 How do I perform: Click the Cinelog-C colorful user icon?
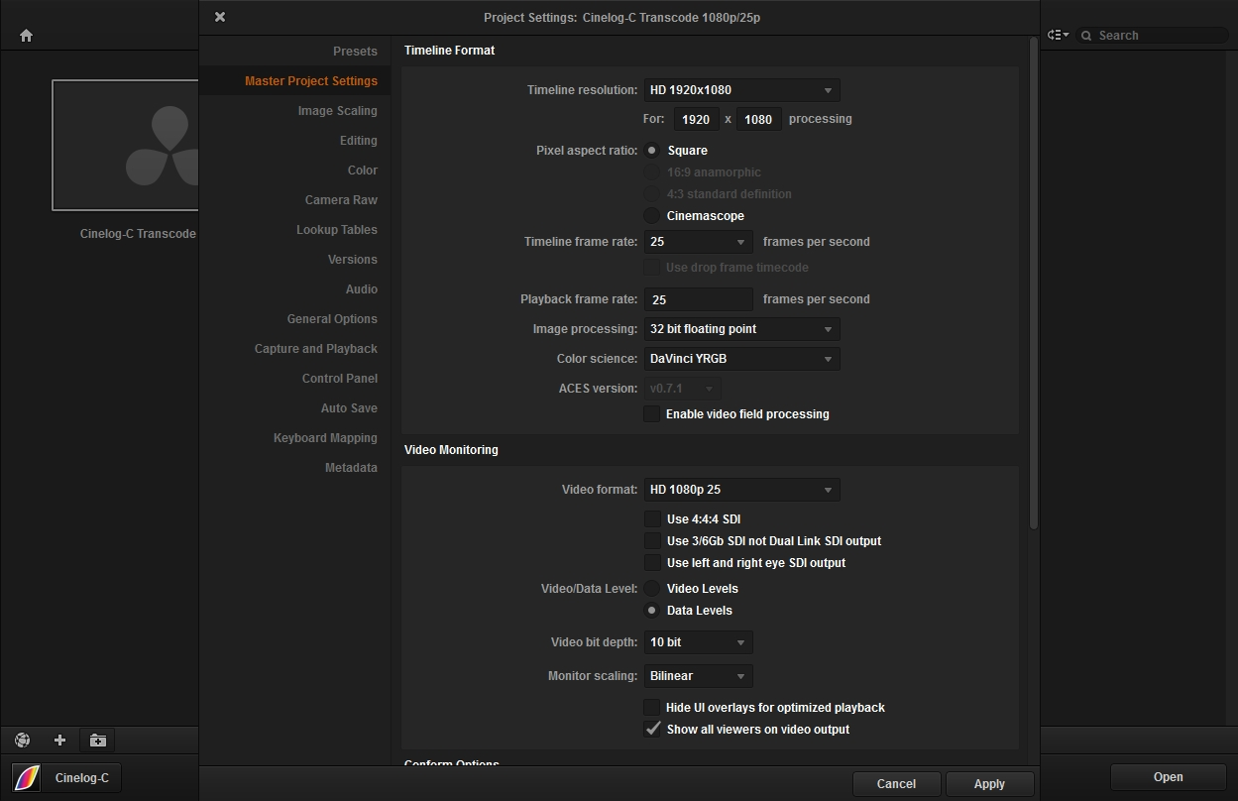pyautogui.click(x=27, y=778)
